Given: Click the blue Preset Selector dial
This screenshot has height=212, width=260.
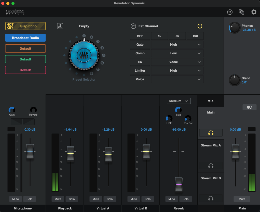Looking at the screenshot, I should [x=84, y=55].
